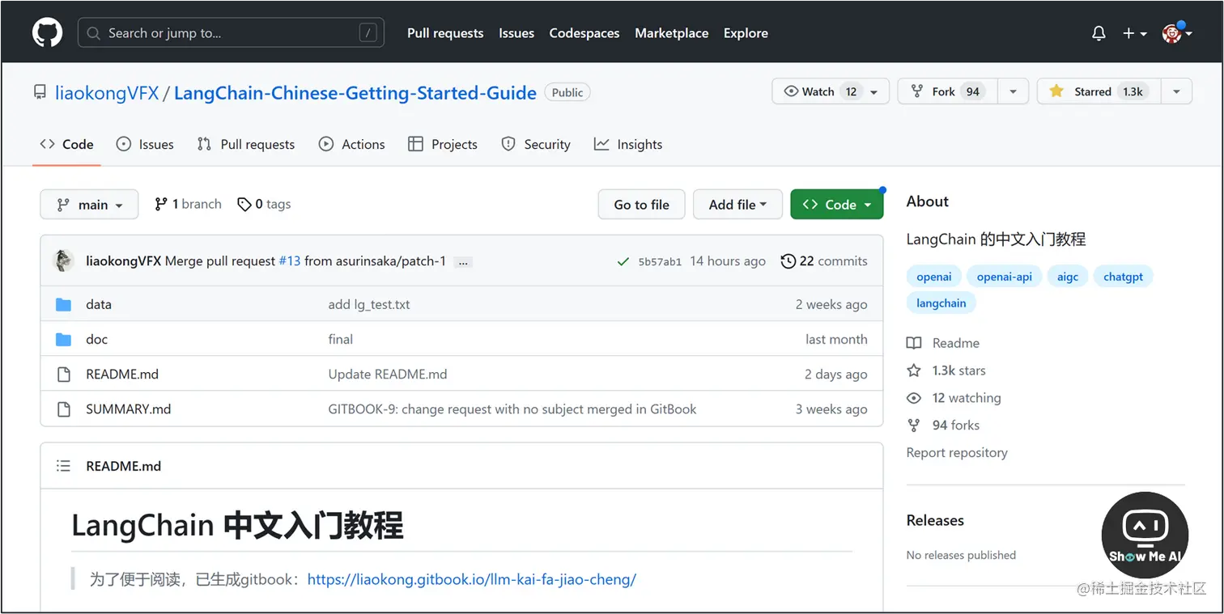Fork the repository
The width and height of the screenshot is (1224, 614).
pyautogui.click(x=948, y=91)
